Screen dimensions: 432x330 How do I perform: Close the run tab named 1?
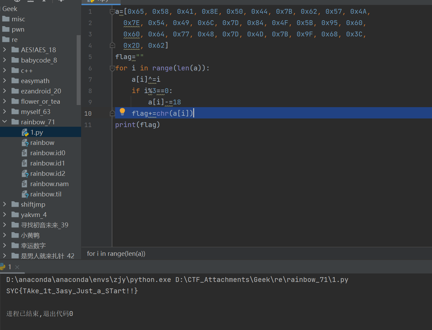(17, 267)
